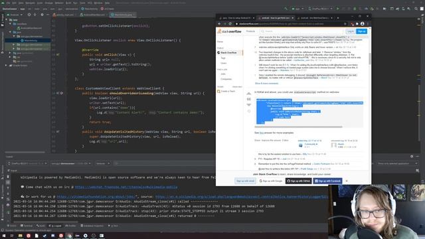Image resolution: width=425 pixels, height=239 pixels.
Task: Switch to AndroidManifest.xml editor tab
Action: 94,15
